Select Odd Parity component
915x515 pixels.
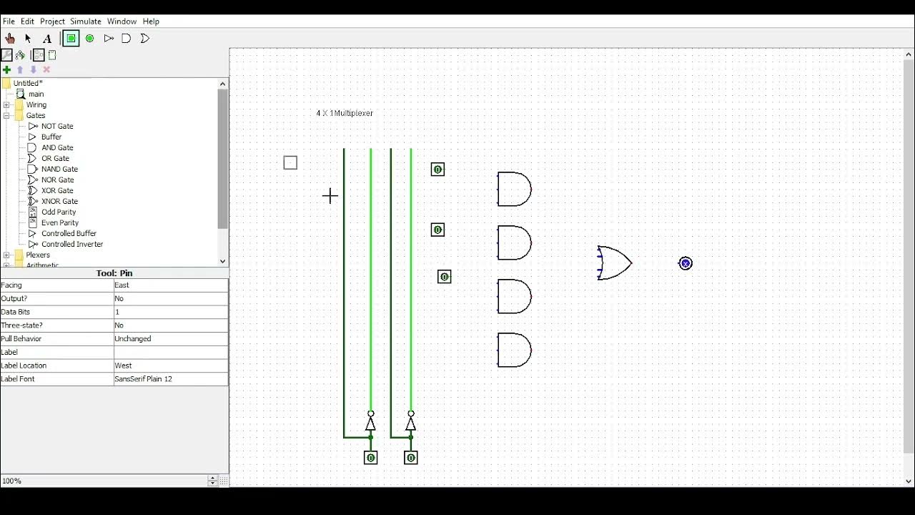pyautogui.click(x=59, y=212)
